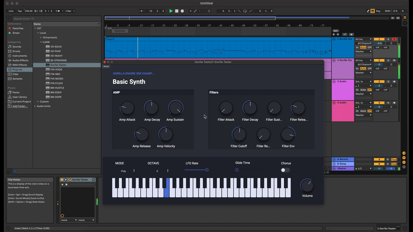Click the Follow playback arrow icon
Image resolution: width=413 pixels, height=232 pixels.
(x=142, y=11)
